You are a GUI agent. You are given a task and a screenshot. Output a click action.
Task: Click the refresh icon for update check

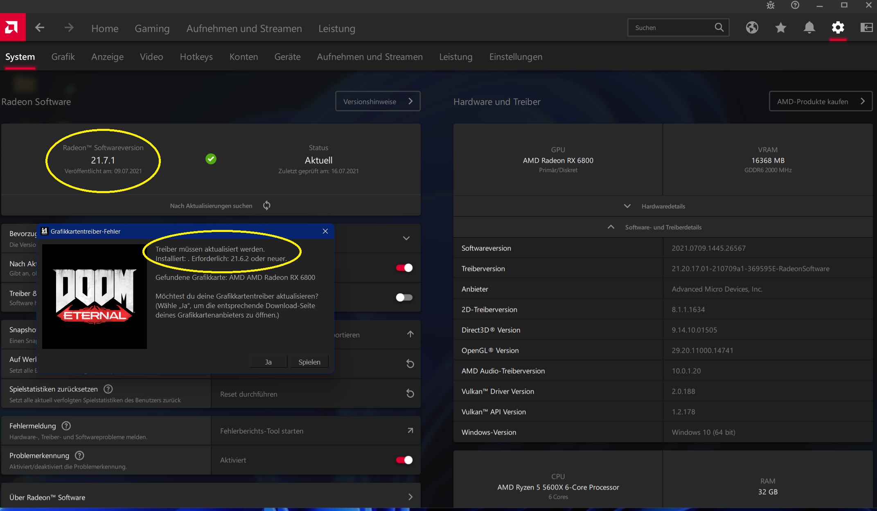(x=266, y=205)
